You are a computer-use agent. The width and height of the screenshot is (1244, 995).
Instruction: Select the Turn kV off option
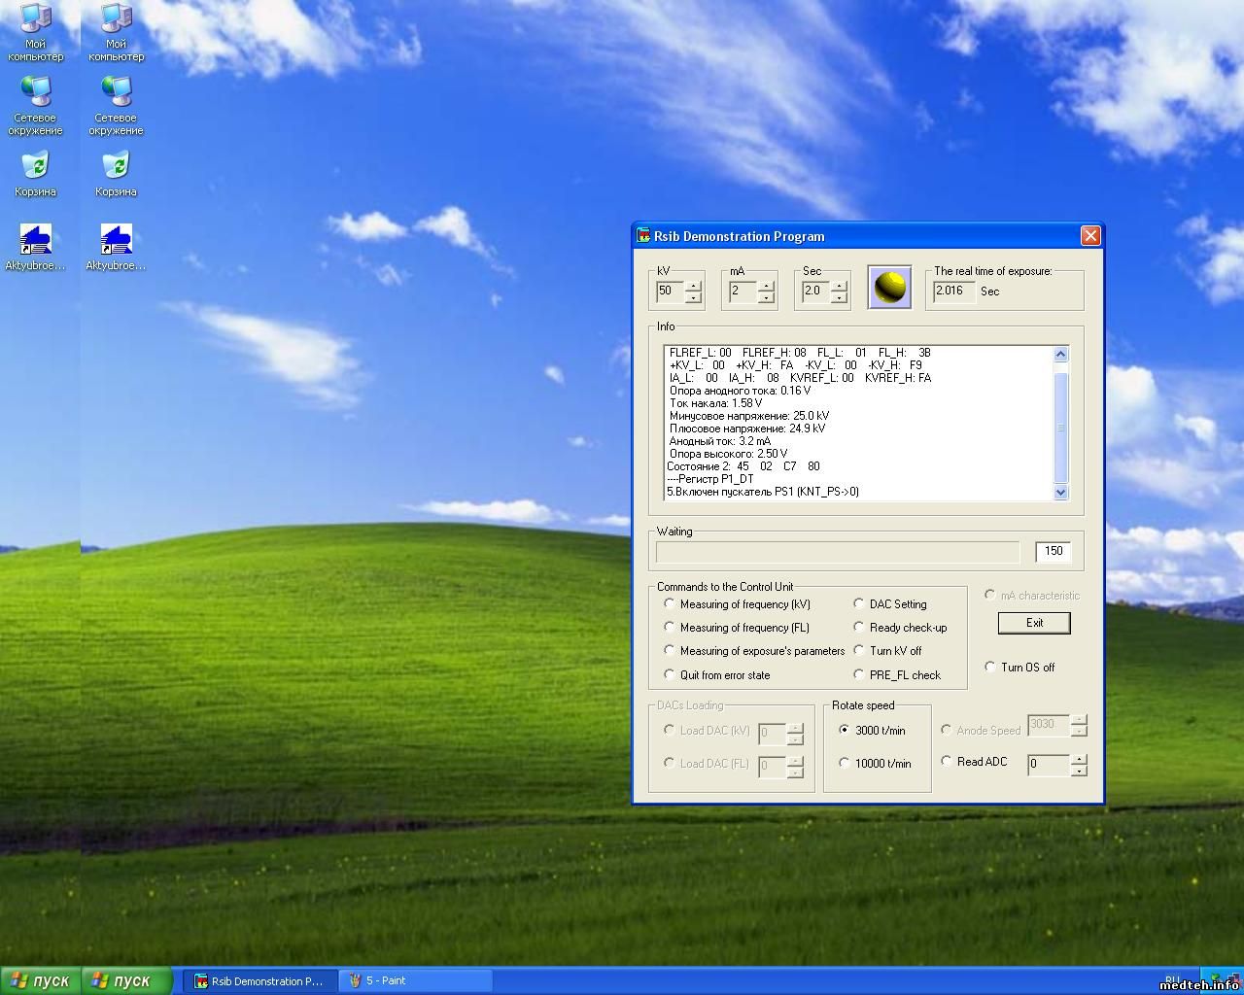(x=859, y=651)
